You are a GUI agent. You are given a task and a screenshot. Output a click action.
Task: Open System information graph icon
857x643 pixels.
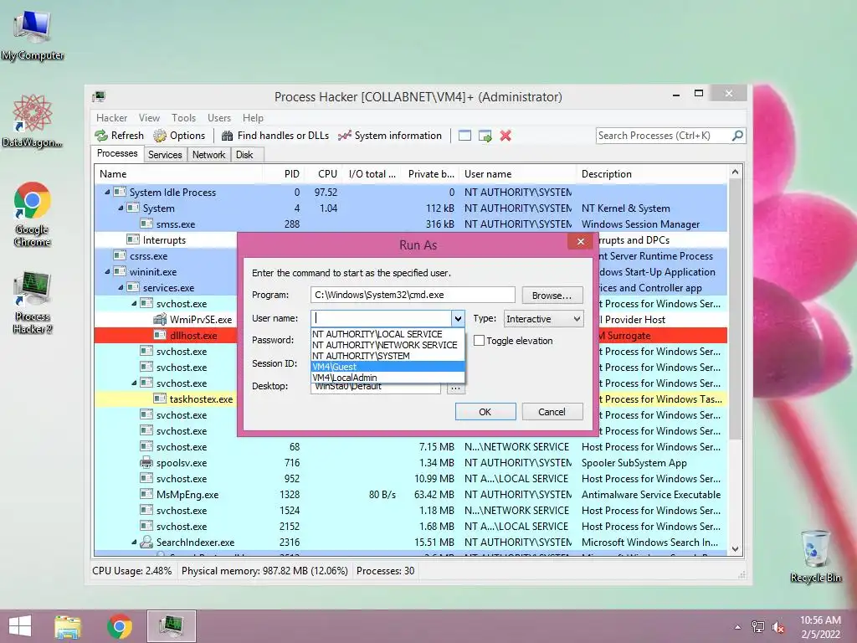point(344,136)
